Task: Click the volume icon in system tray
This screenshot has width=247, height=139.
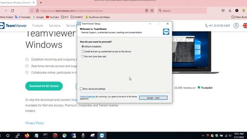Action: (230, 136)
